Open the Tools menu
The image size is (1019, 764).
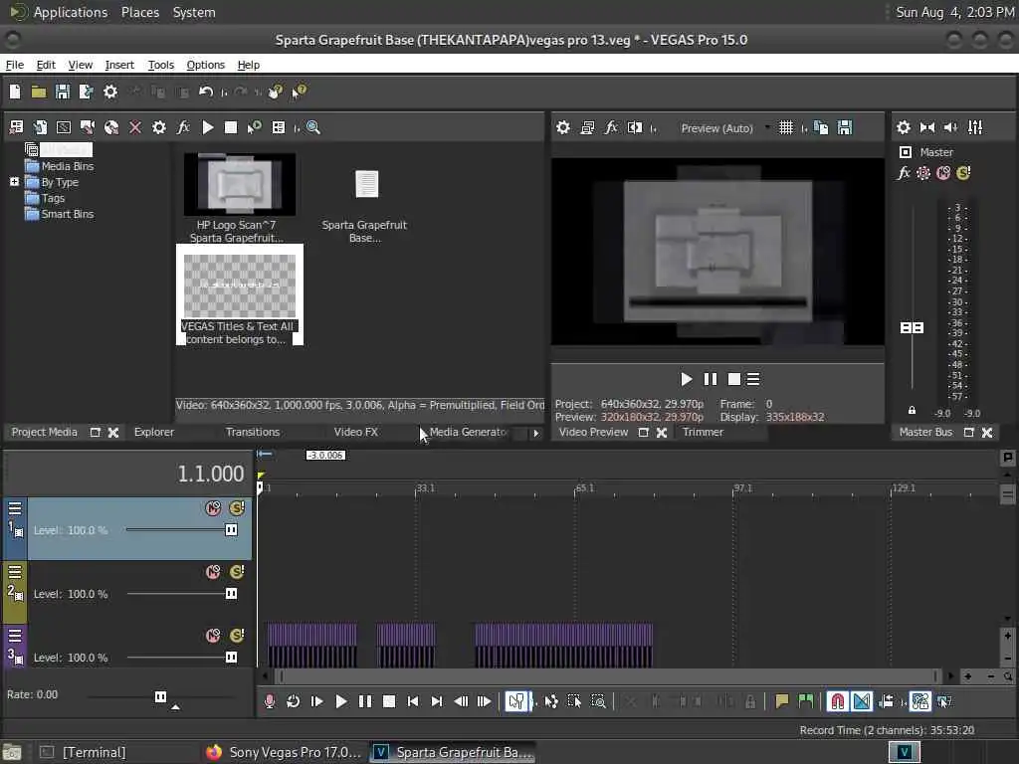160,65
